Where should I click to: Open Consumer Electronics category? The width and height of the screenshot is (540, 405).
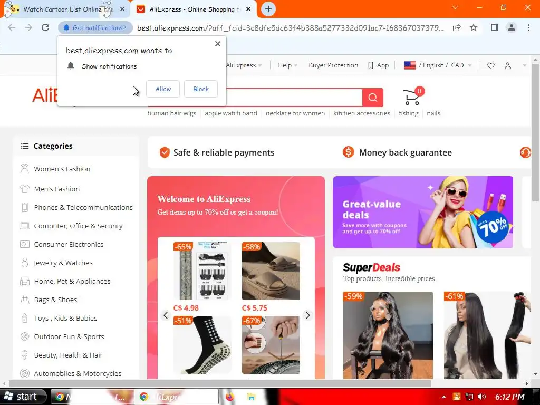(x=69, y=245)
